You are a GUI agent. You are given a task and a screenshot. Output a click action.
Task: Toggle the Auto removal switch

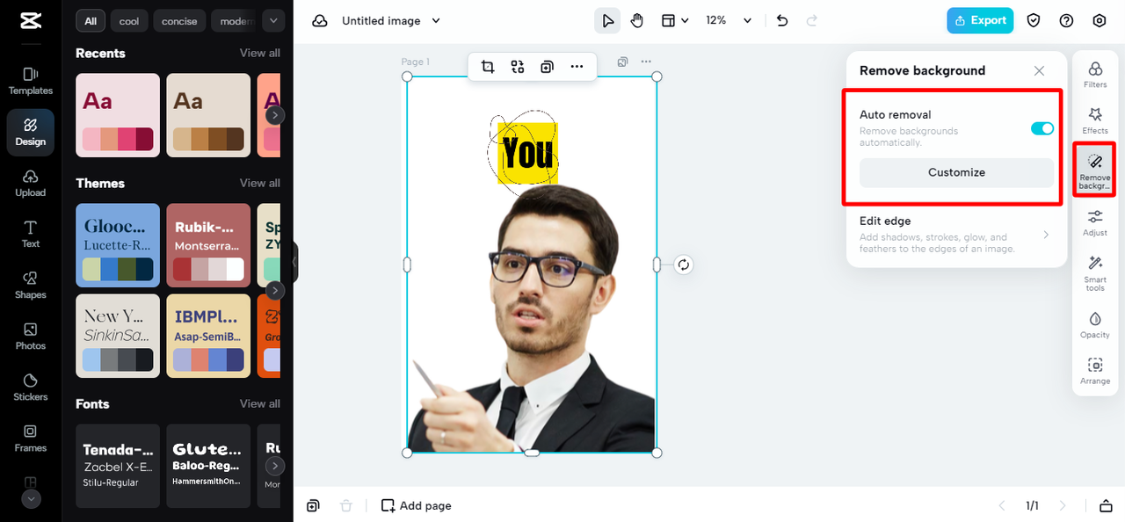click(x=1042, y=128)
